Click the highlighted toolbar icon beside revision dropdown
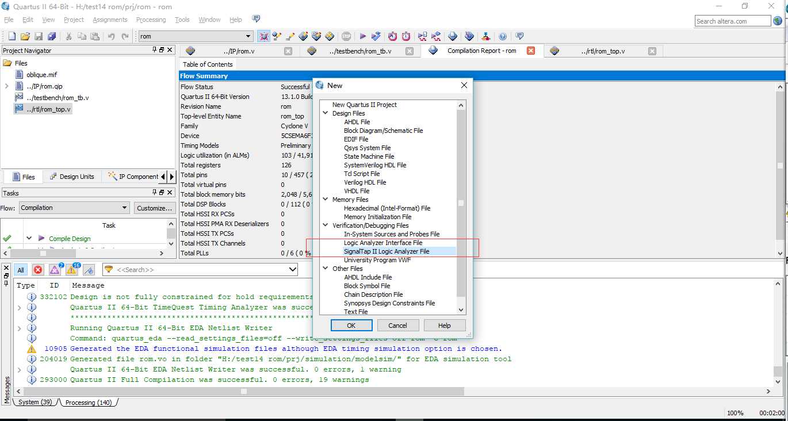Image resolution: width=788 pixels, height=421 pixels. pos(263,36)
